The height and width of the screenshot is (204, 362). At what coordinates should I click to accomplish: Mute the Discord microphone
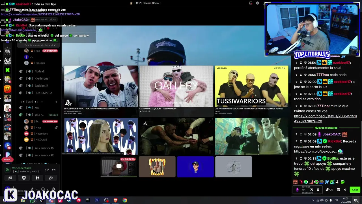pos(32,189)
